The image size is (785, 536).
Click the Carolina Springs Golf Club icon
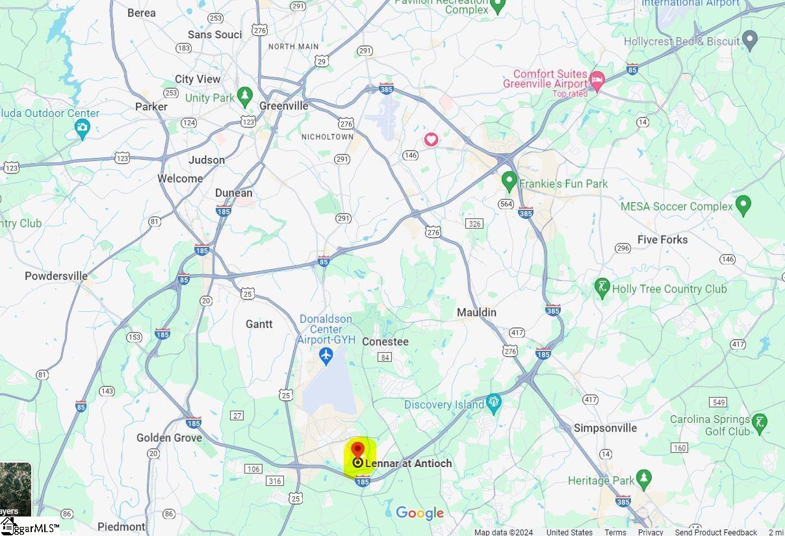(759, 424)
